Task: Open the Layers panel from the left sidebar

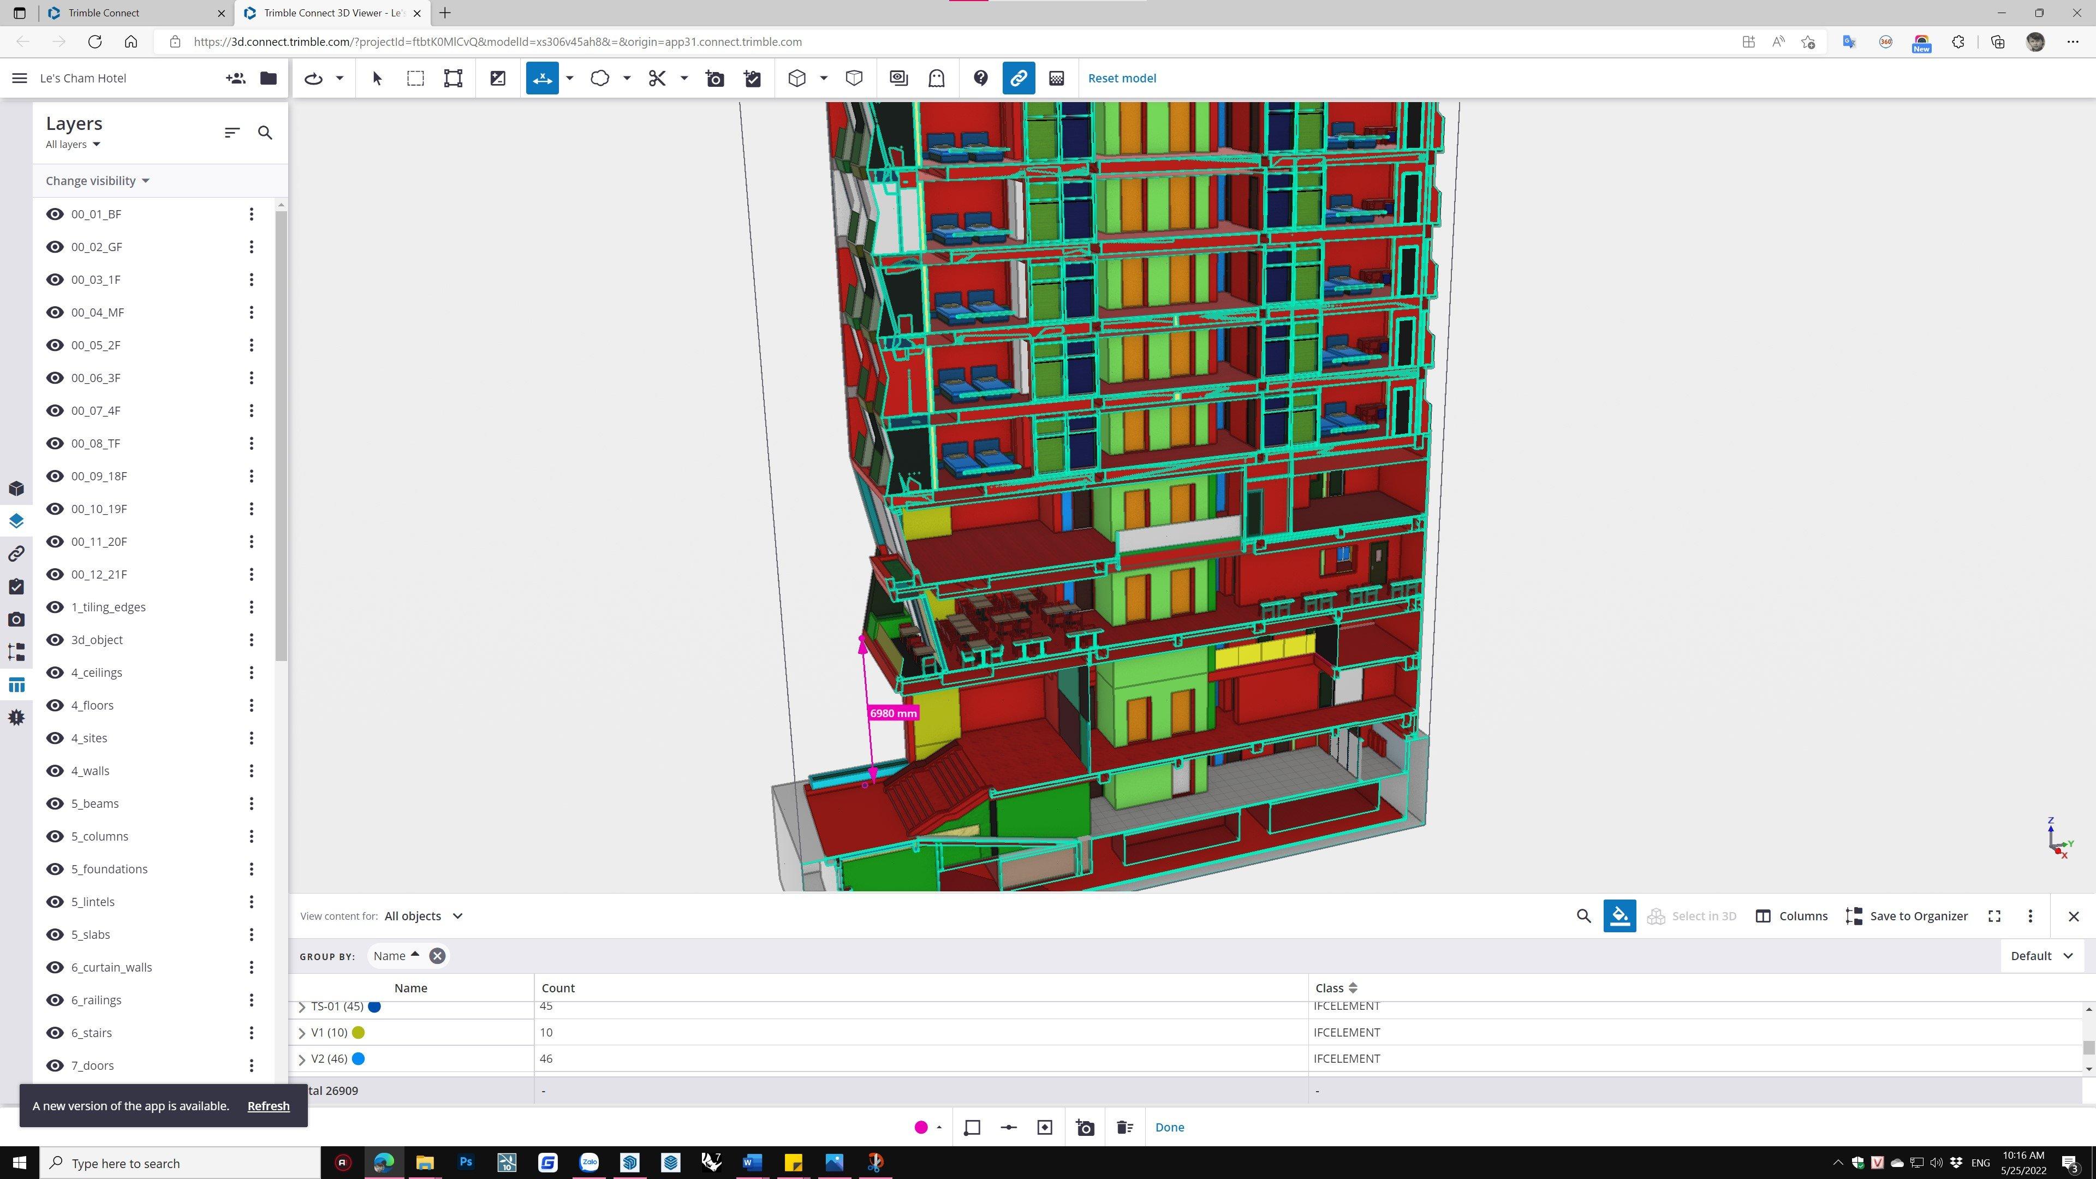Action: point(16,521)
